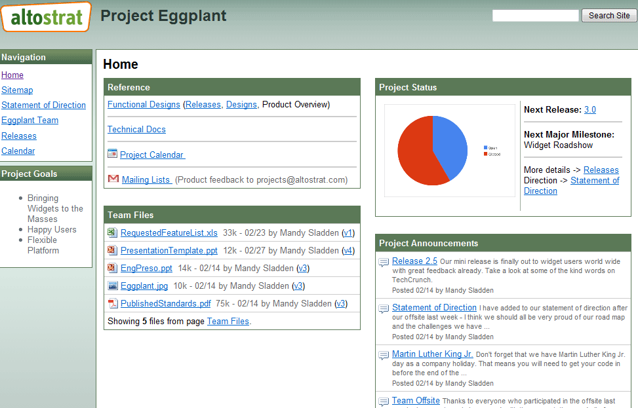The height and width of the screenshot is (408, 638).
Task: Click the Gmail icon beside Mailing Lists
Action: [113, 179]
